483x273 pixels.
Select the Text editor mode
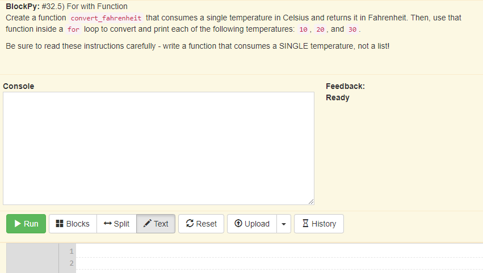pyautogui.click(x=156, y=224)
